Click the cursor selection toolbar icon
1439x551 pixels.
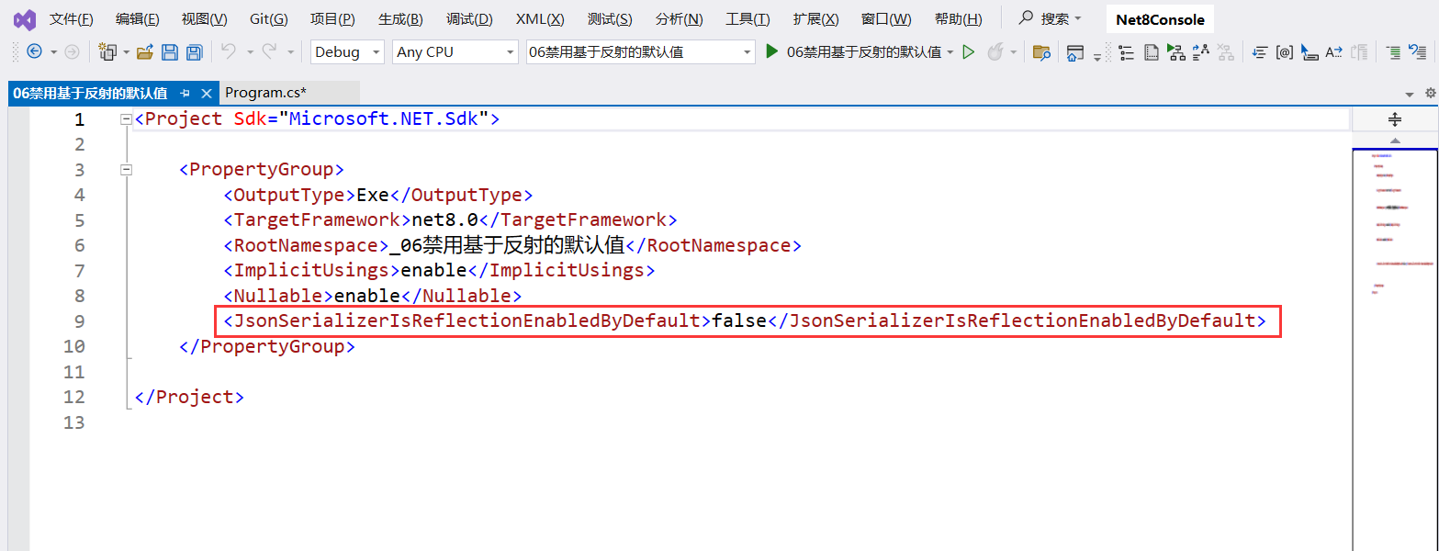[1310, 52]
